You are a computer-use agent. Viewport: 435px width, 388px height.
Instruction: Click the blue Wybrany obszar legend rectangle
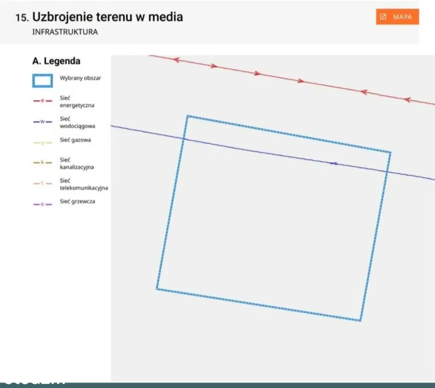click(x=42, y=81)
